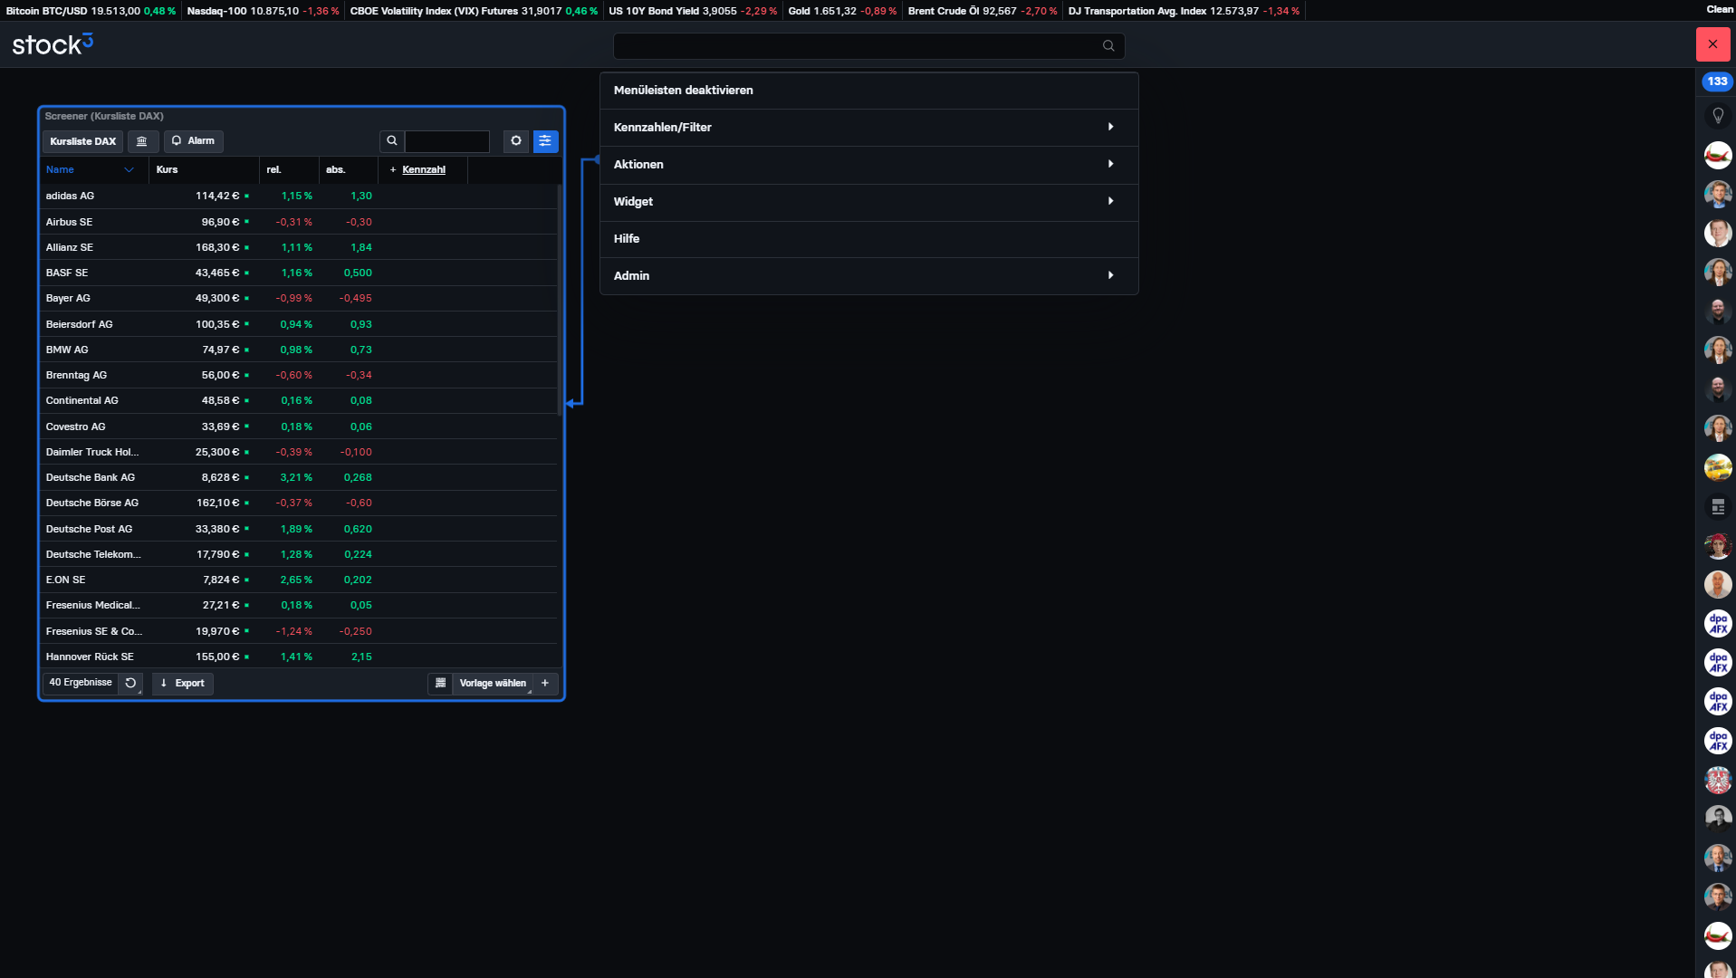This screenshot has width=1736, height=978.
Task: Select the Deutsche Bank AG row
Action: tap(299, 477)
